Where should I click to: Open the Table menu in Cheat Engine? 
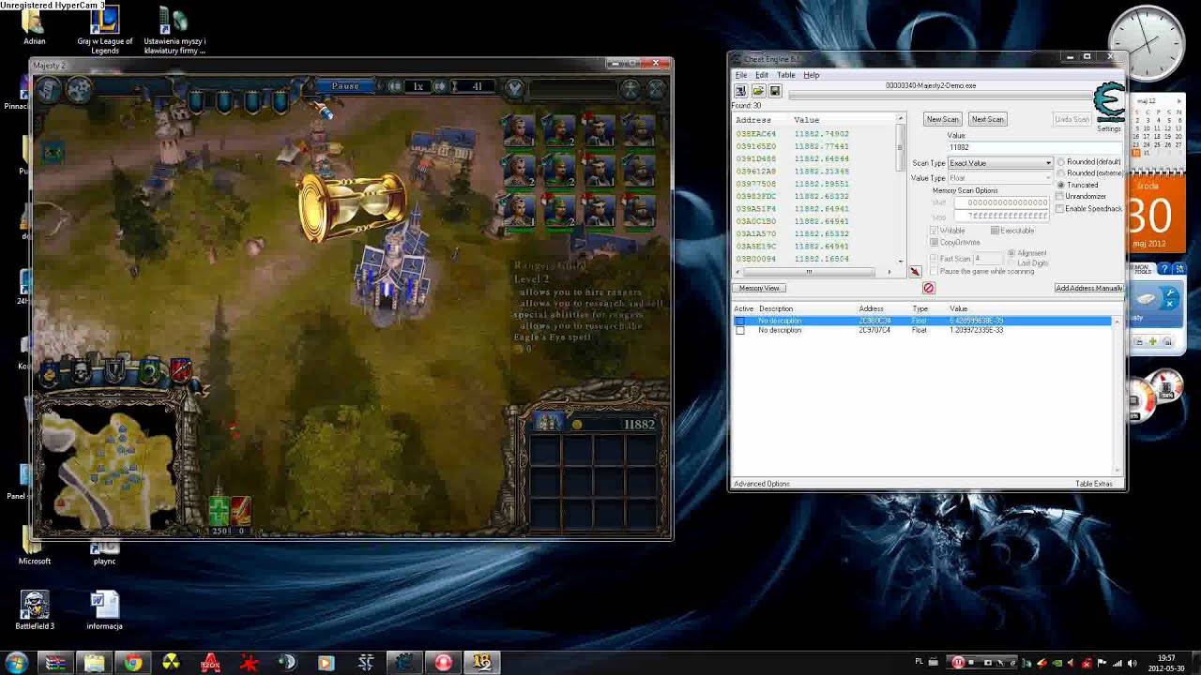coord(786,75)
